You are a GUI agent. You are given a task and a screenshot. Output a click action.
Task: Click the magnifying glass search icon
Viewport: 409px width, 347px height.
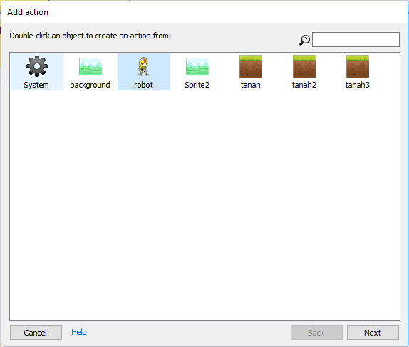304,40
